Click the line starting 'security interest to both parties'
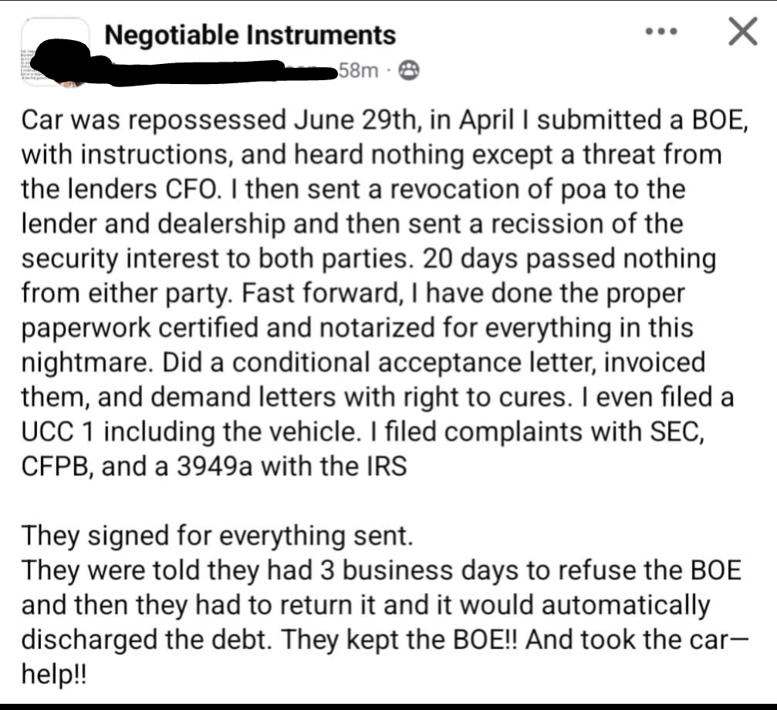 [369, 259]
